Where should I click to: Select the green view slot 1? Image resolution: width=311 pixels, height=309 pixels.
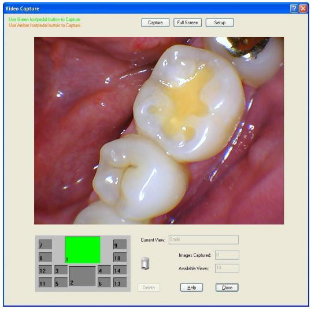click(x=83, y=249)
